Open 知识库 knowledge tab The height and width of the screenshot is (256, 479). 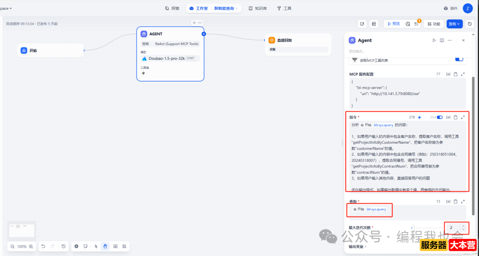258,8
